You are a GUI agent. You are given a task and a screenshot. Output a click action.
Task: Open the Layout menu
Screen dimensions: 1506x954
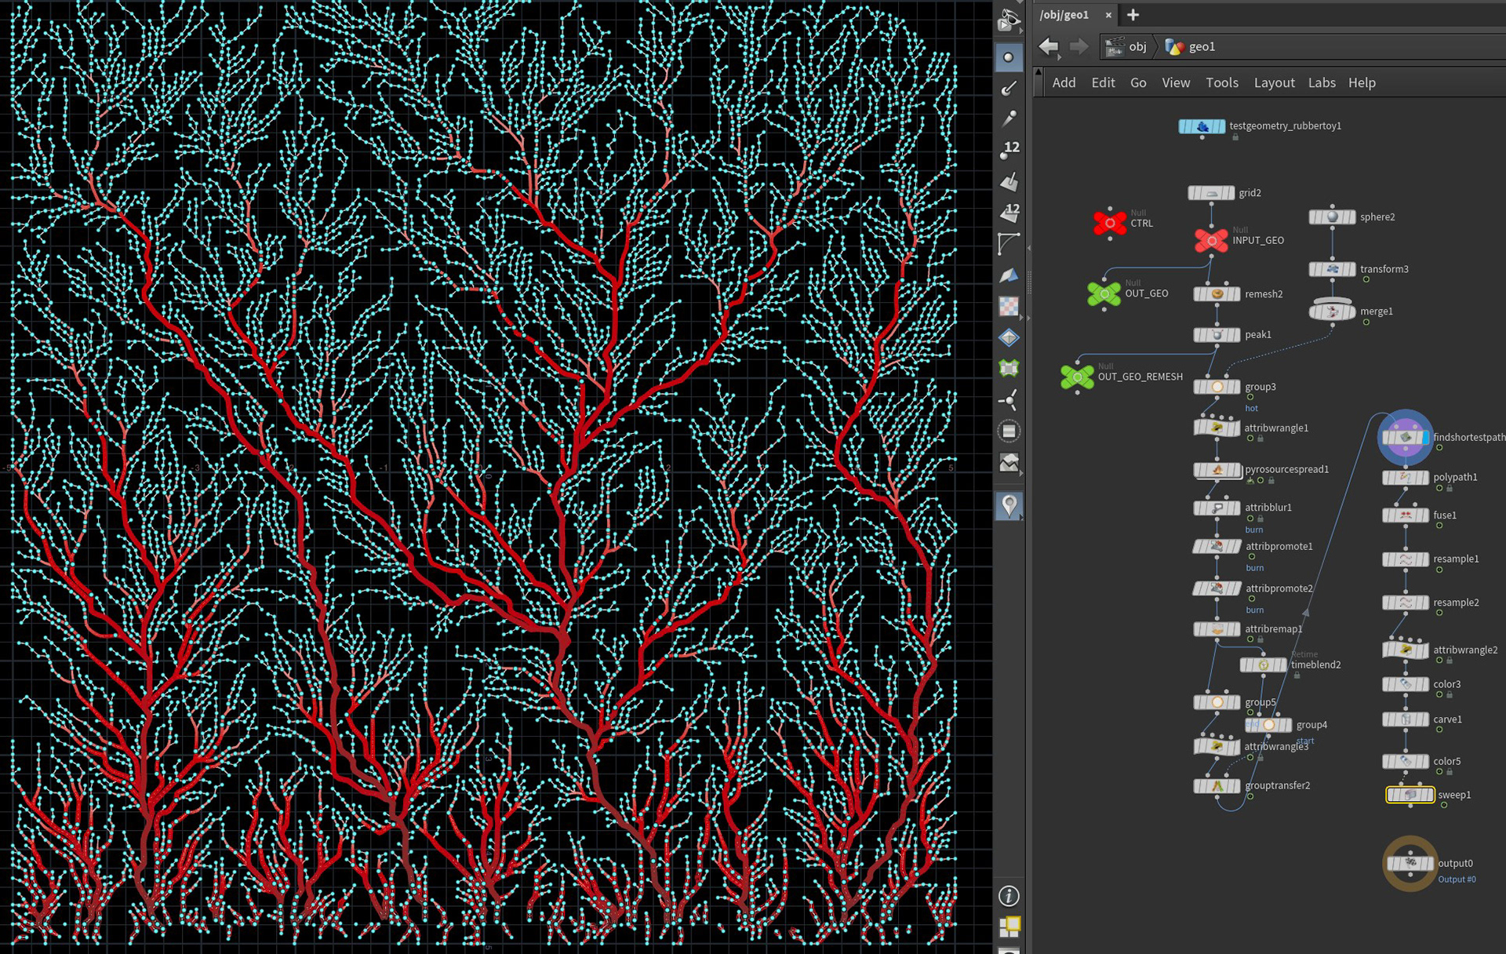click(1274, 82)
